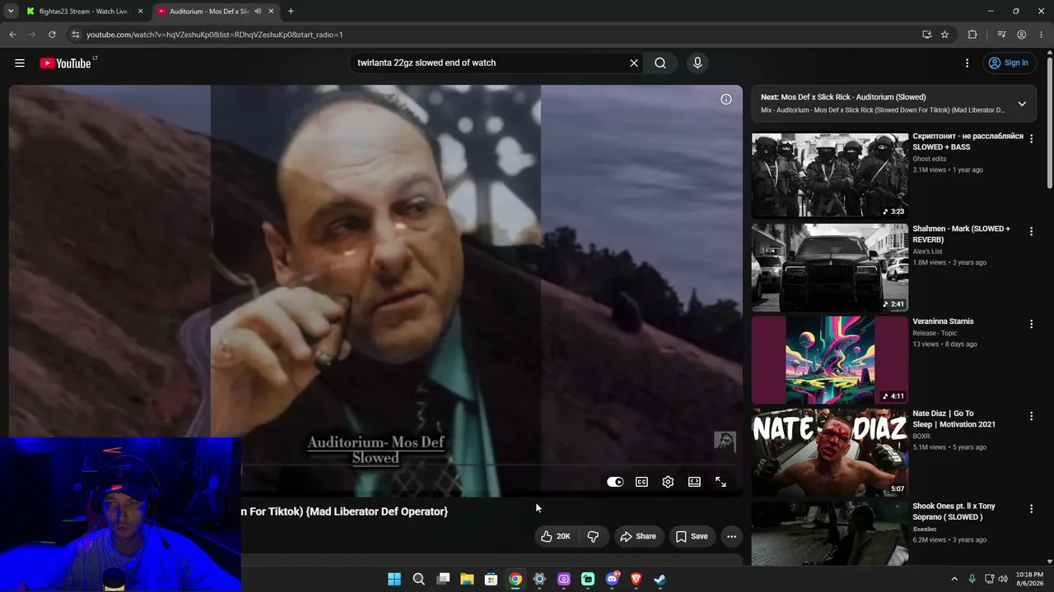Image resolution: width=1054 pixels, height=592 pixels.
Task: Open the Chrome extensions puzzle icon
Action: pos(972,35)
